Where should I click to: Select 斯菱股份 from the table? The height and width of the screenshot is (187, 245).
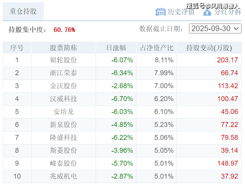63,151
